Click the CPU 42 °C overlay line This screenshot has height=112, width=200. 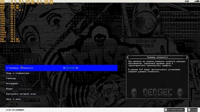(12, 10)
